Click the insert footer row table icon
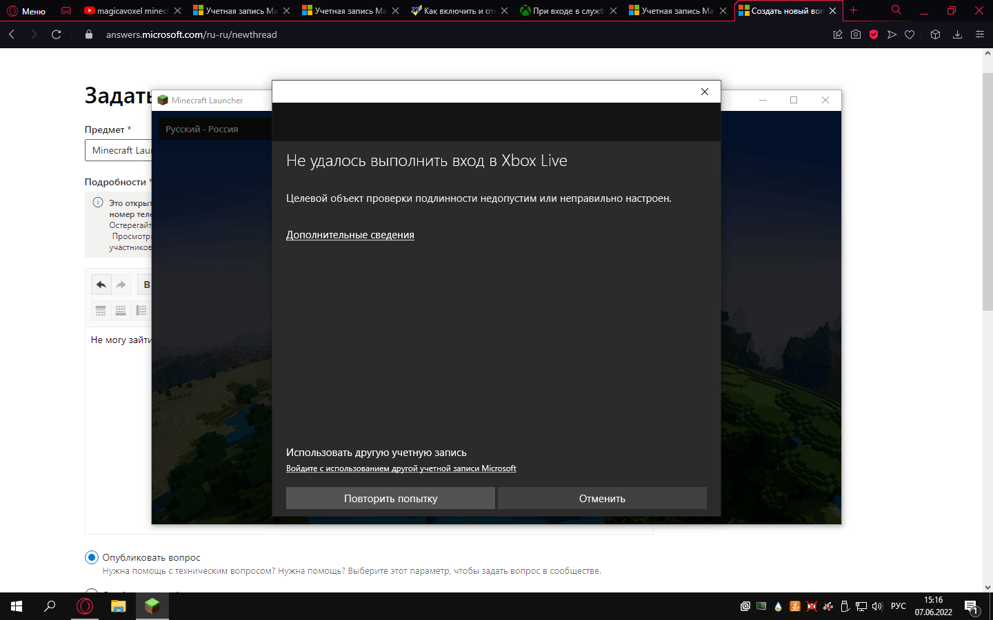993x620 pixels. [121, 311]
